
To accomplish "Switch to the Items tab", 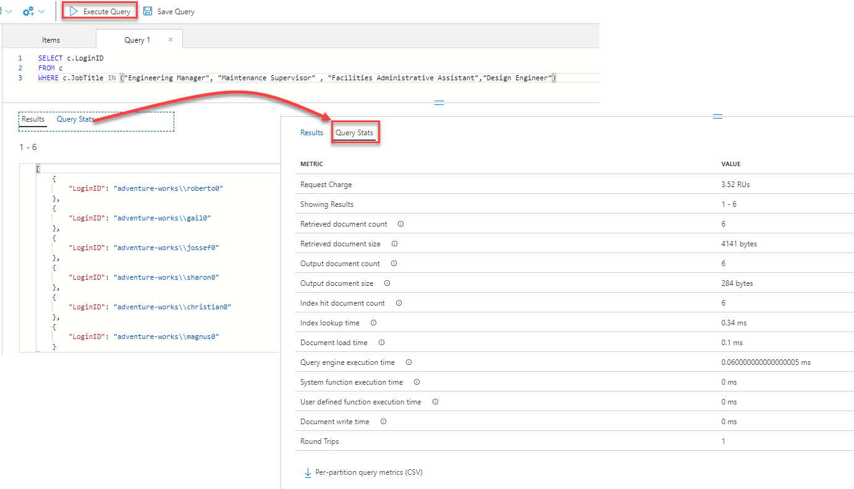I will [x=51, y=40].
